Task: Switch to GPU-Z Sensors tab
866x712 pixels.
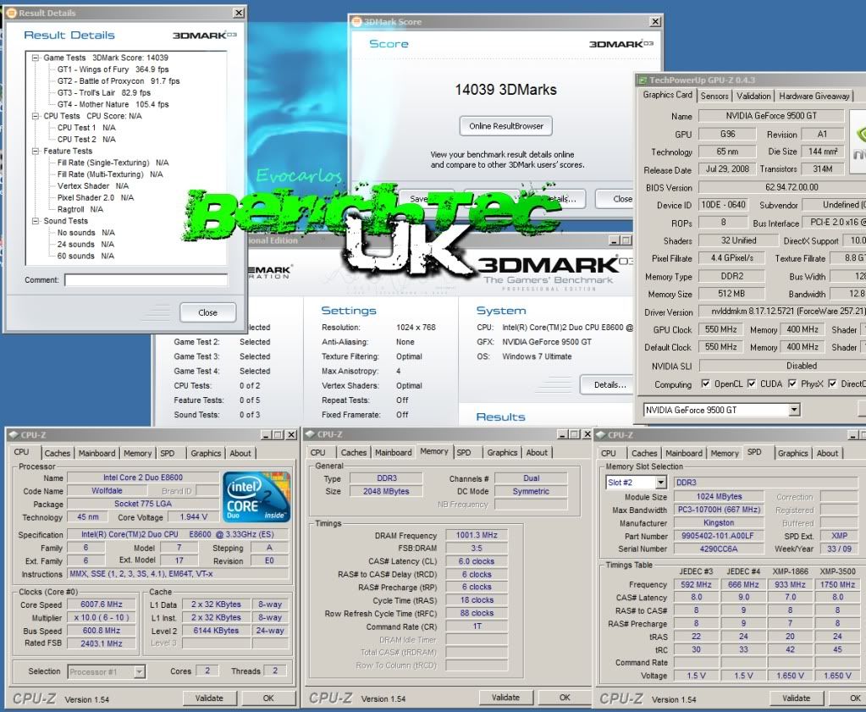Action: (714, 97)
